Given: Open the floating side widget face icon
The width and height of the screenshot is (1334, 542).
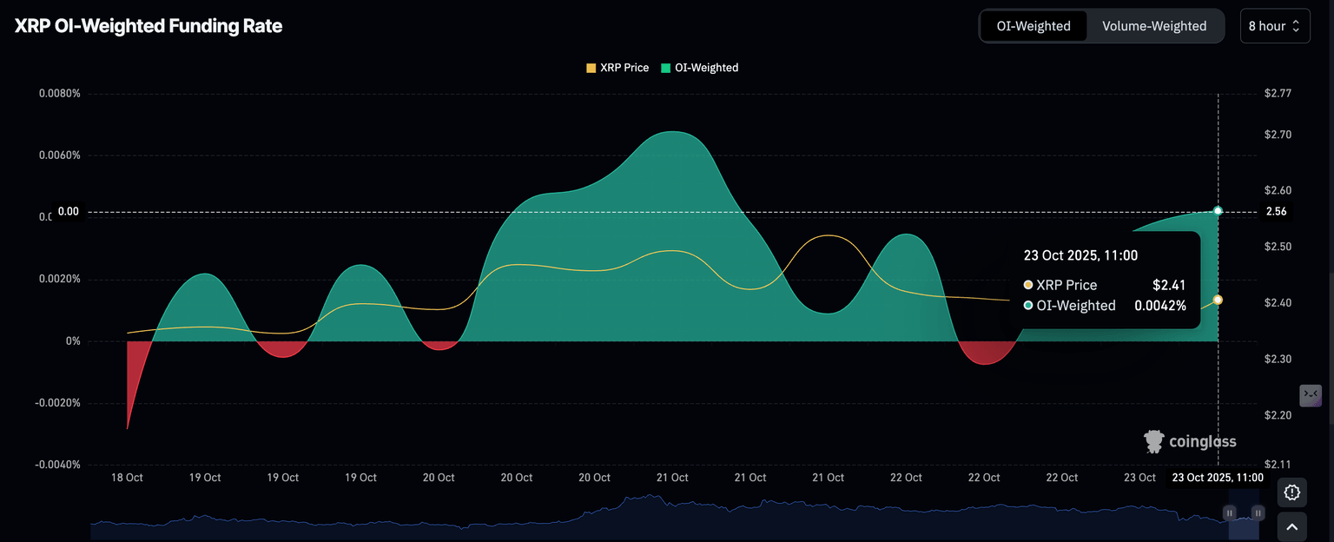Looking at the screenshot, I should click(x=1310, y=395).
